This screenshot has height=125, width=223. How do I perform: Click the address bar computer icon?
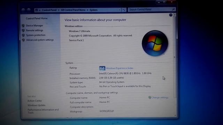37,10
